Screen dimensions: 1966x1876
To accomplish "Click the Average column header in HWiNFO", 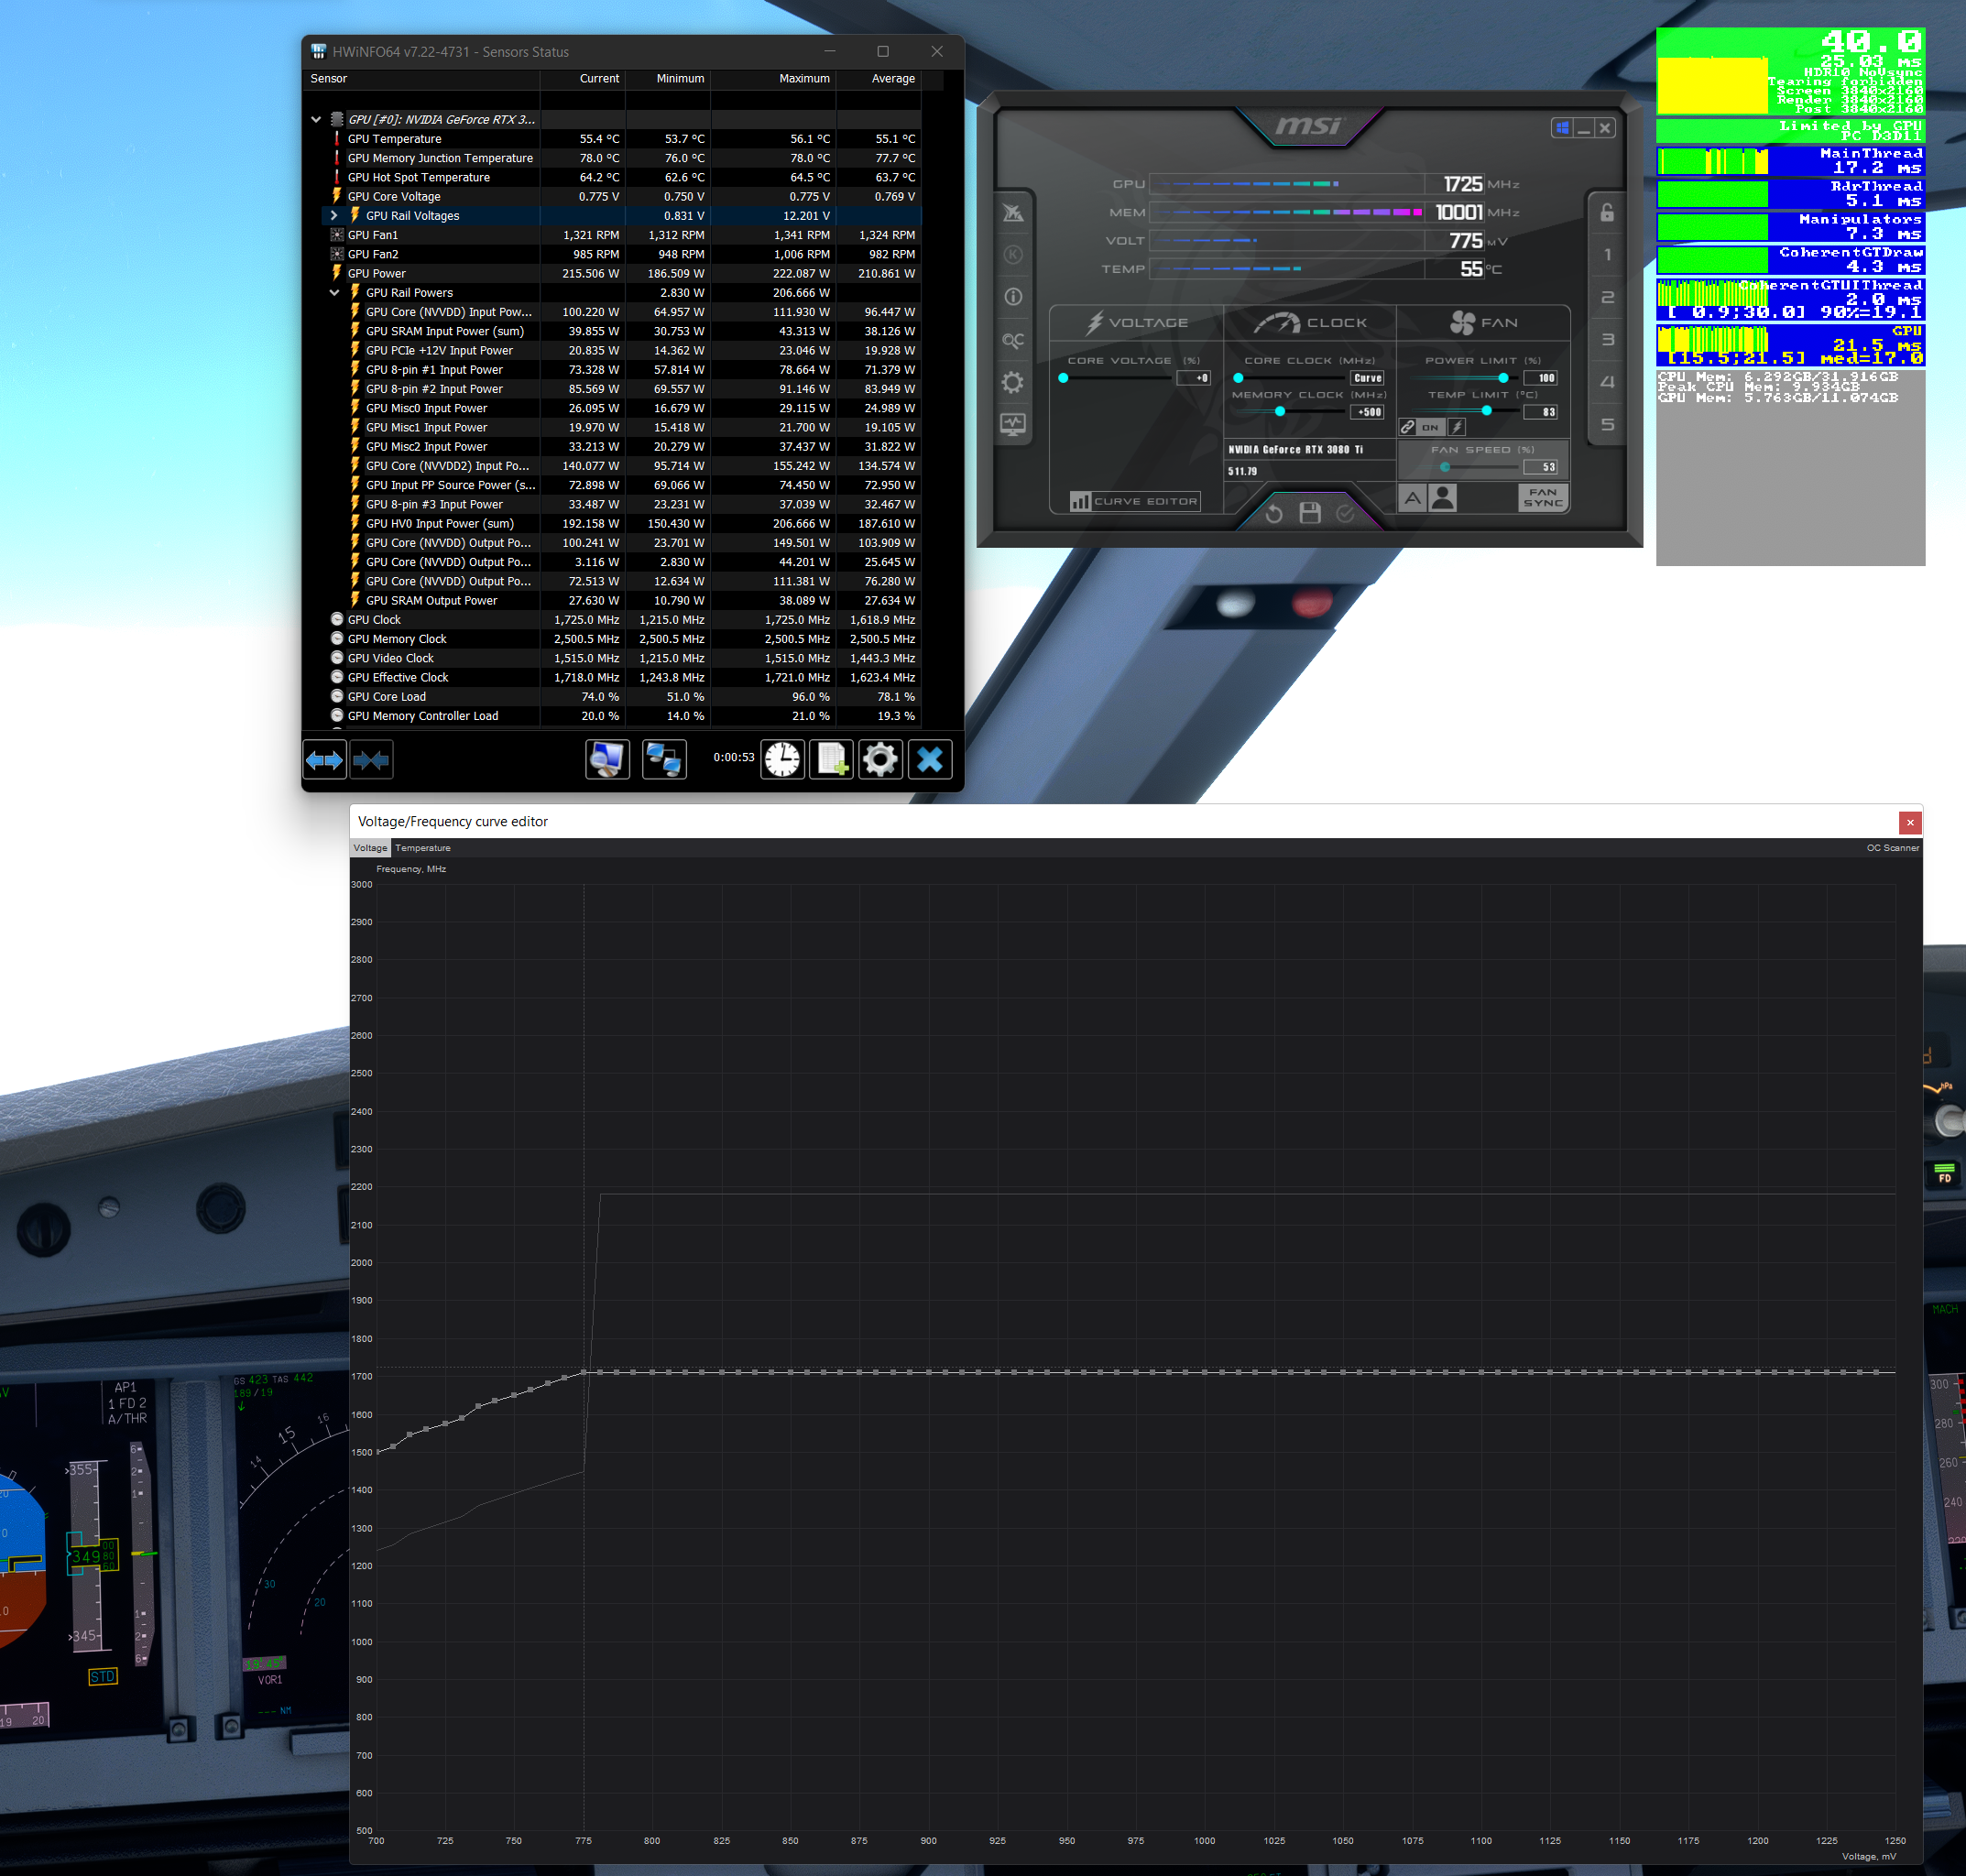I will coord(878,79).
